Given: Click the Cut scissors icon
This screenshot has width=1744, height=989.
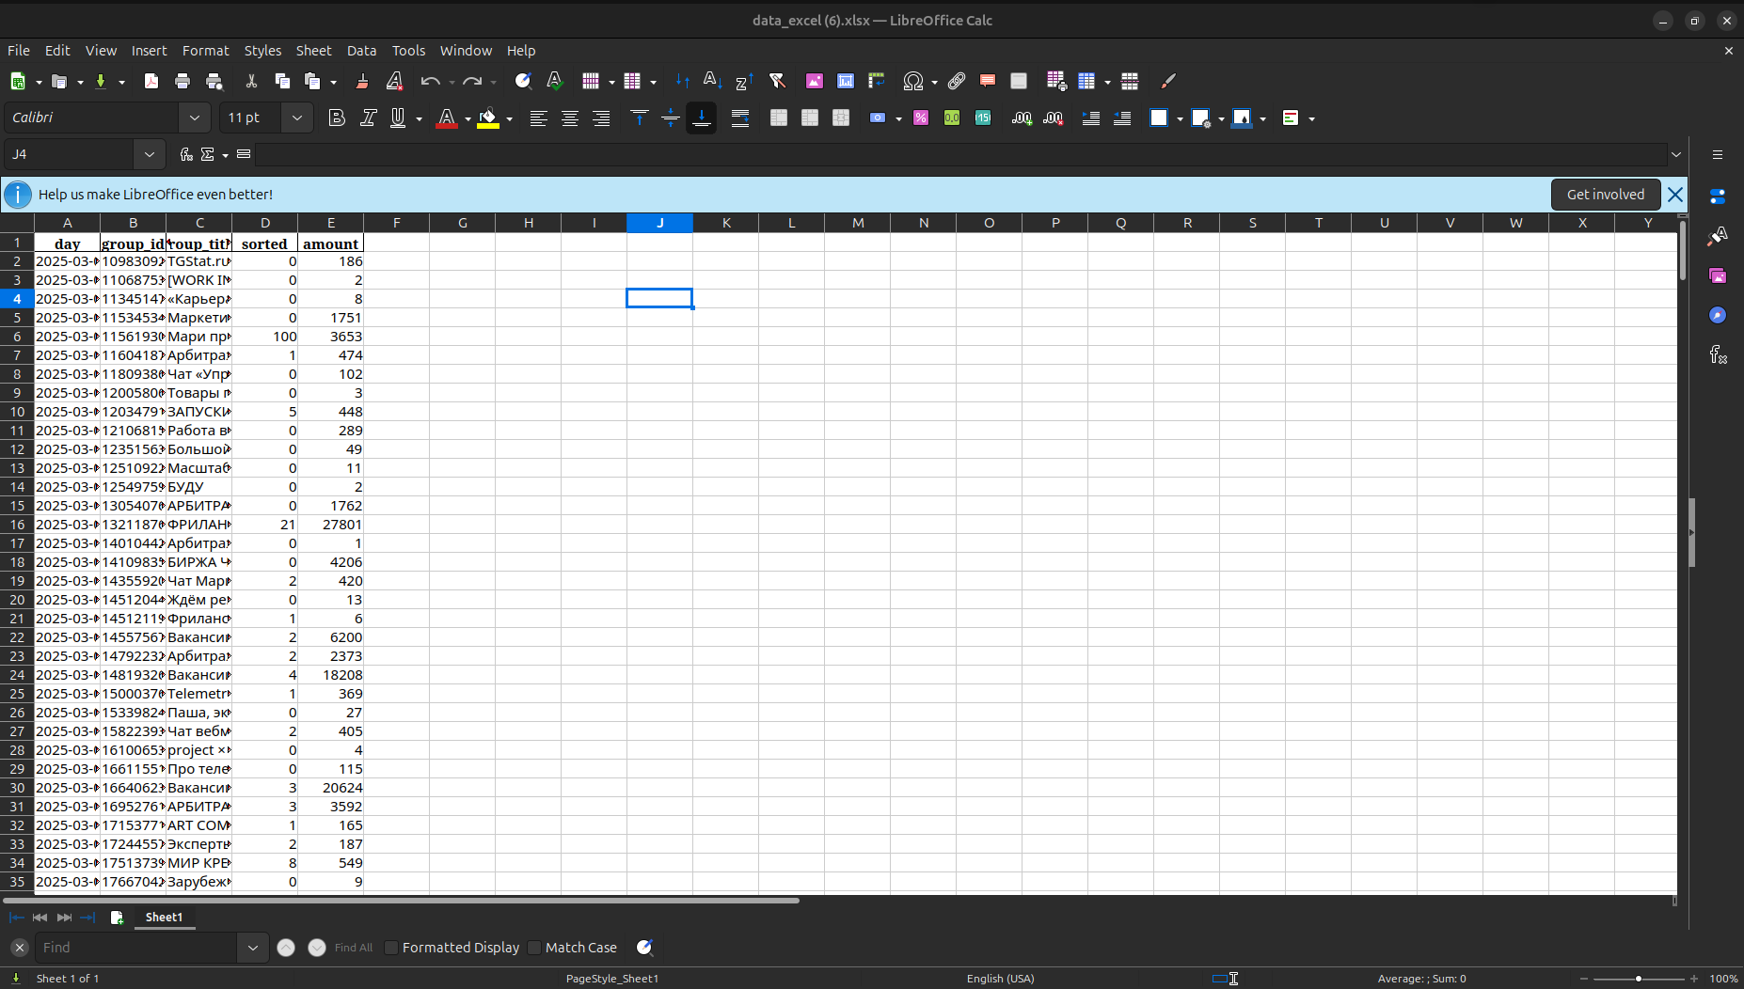Looking at the screenshot, I should tap(251, 82).
